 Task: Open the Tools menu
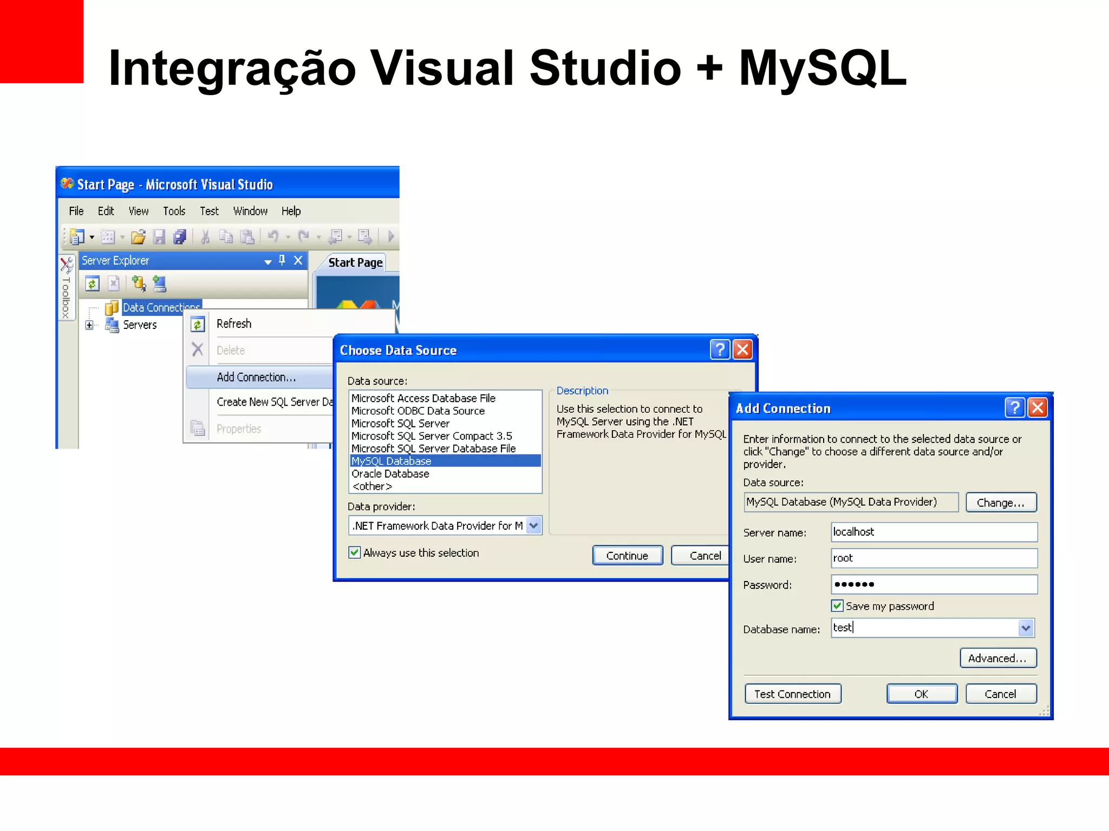point(174,211)
